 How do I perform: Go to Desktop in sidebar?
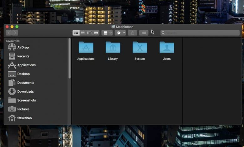[x=19, y=74]
